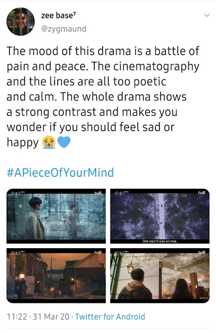Click tvN logo on bottom-right photo

click(201, 252)
